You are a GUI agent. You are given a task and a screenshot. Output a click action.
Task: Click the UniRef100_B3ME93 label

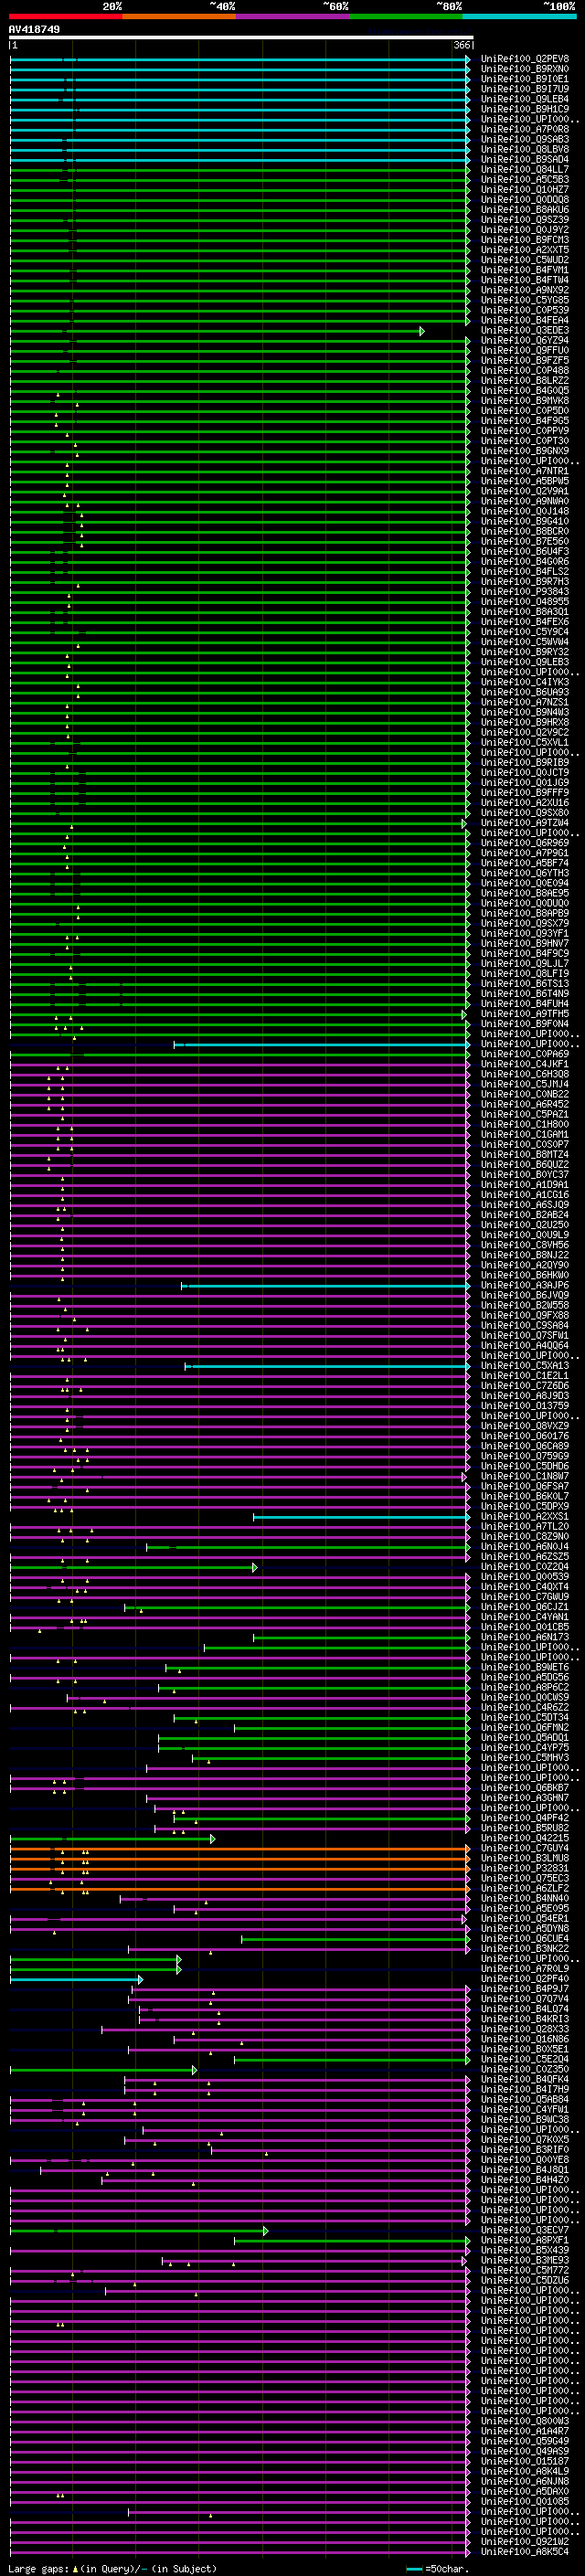(x=525, y=2260)
